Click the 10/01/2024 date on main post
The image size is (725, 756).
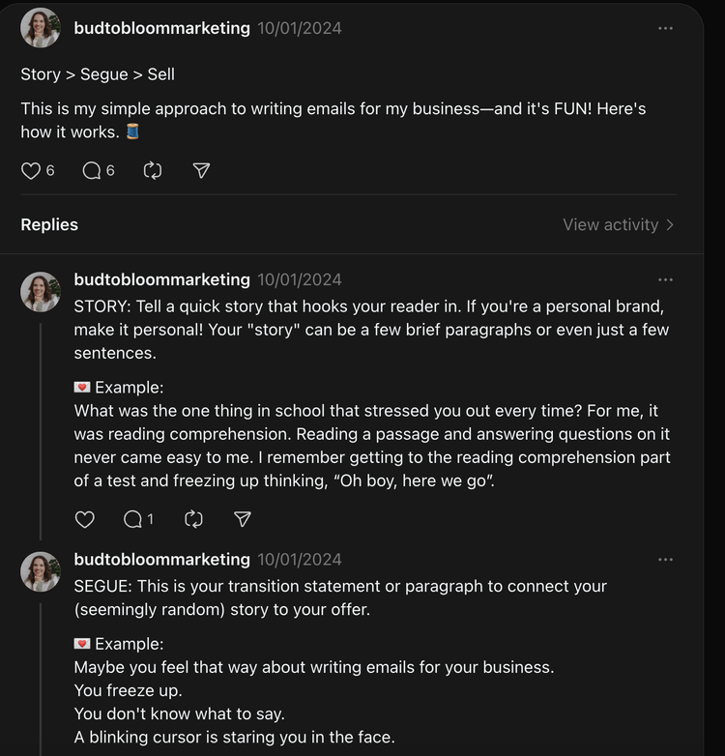point(300,28)
